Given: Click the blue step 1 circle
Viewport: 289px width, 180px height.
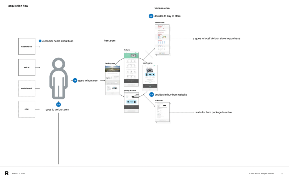Looking at the screenshot, I should coord(40,41).
